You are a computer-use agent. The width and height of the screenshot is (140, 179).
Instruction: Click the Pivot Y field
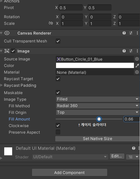point(99,8)
